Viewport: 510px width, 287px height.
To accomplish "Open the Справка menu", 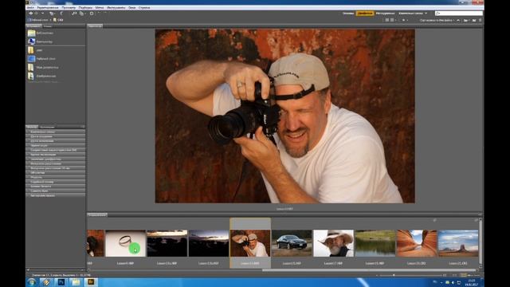I will (144, 7).
